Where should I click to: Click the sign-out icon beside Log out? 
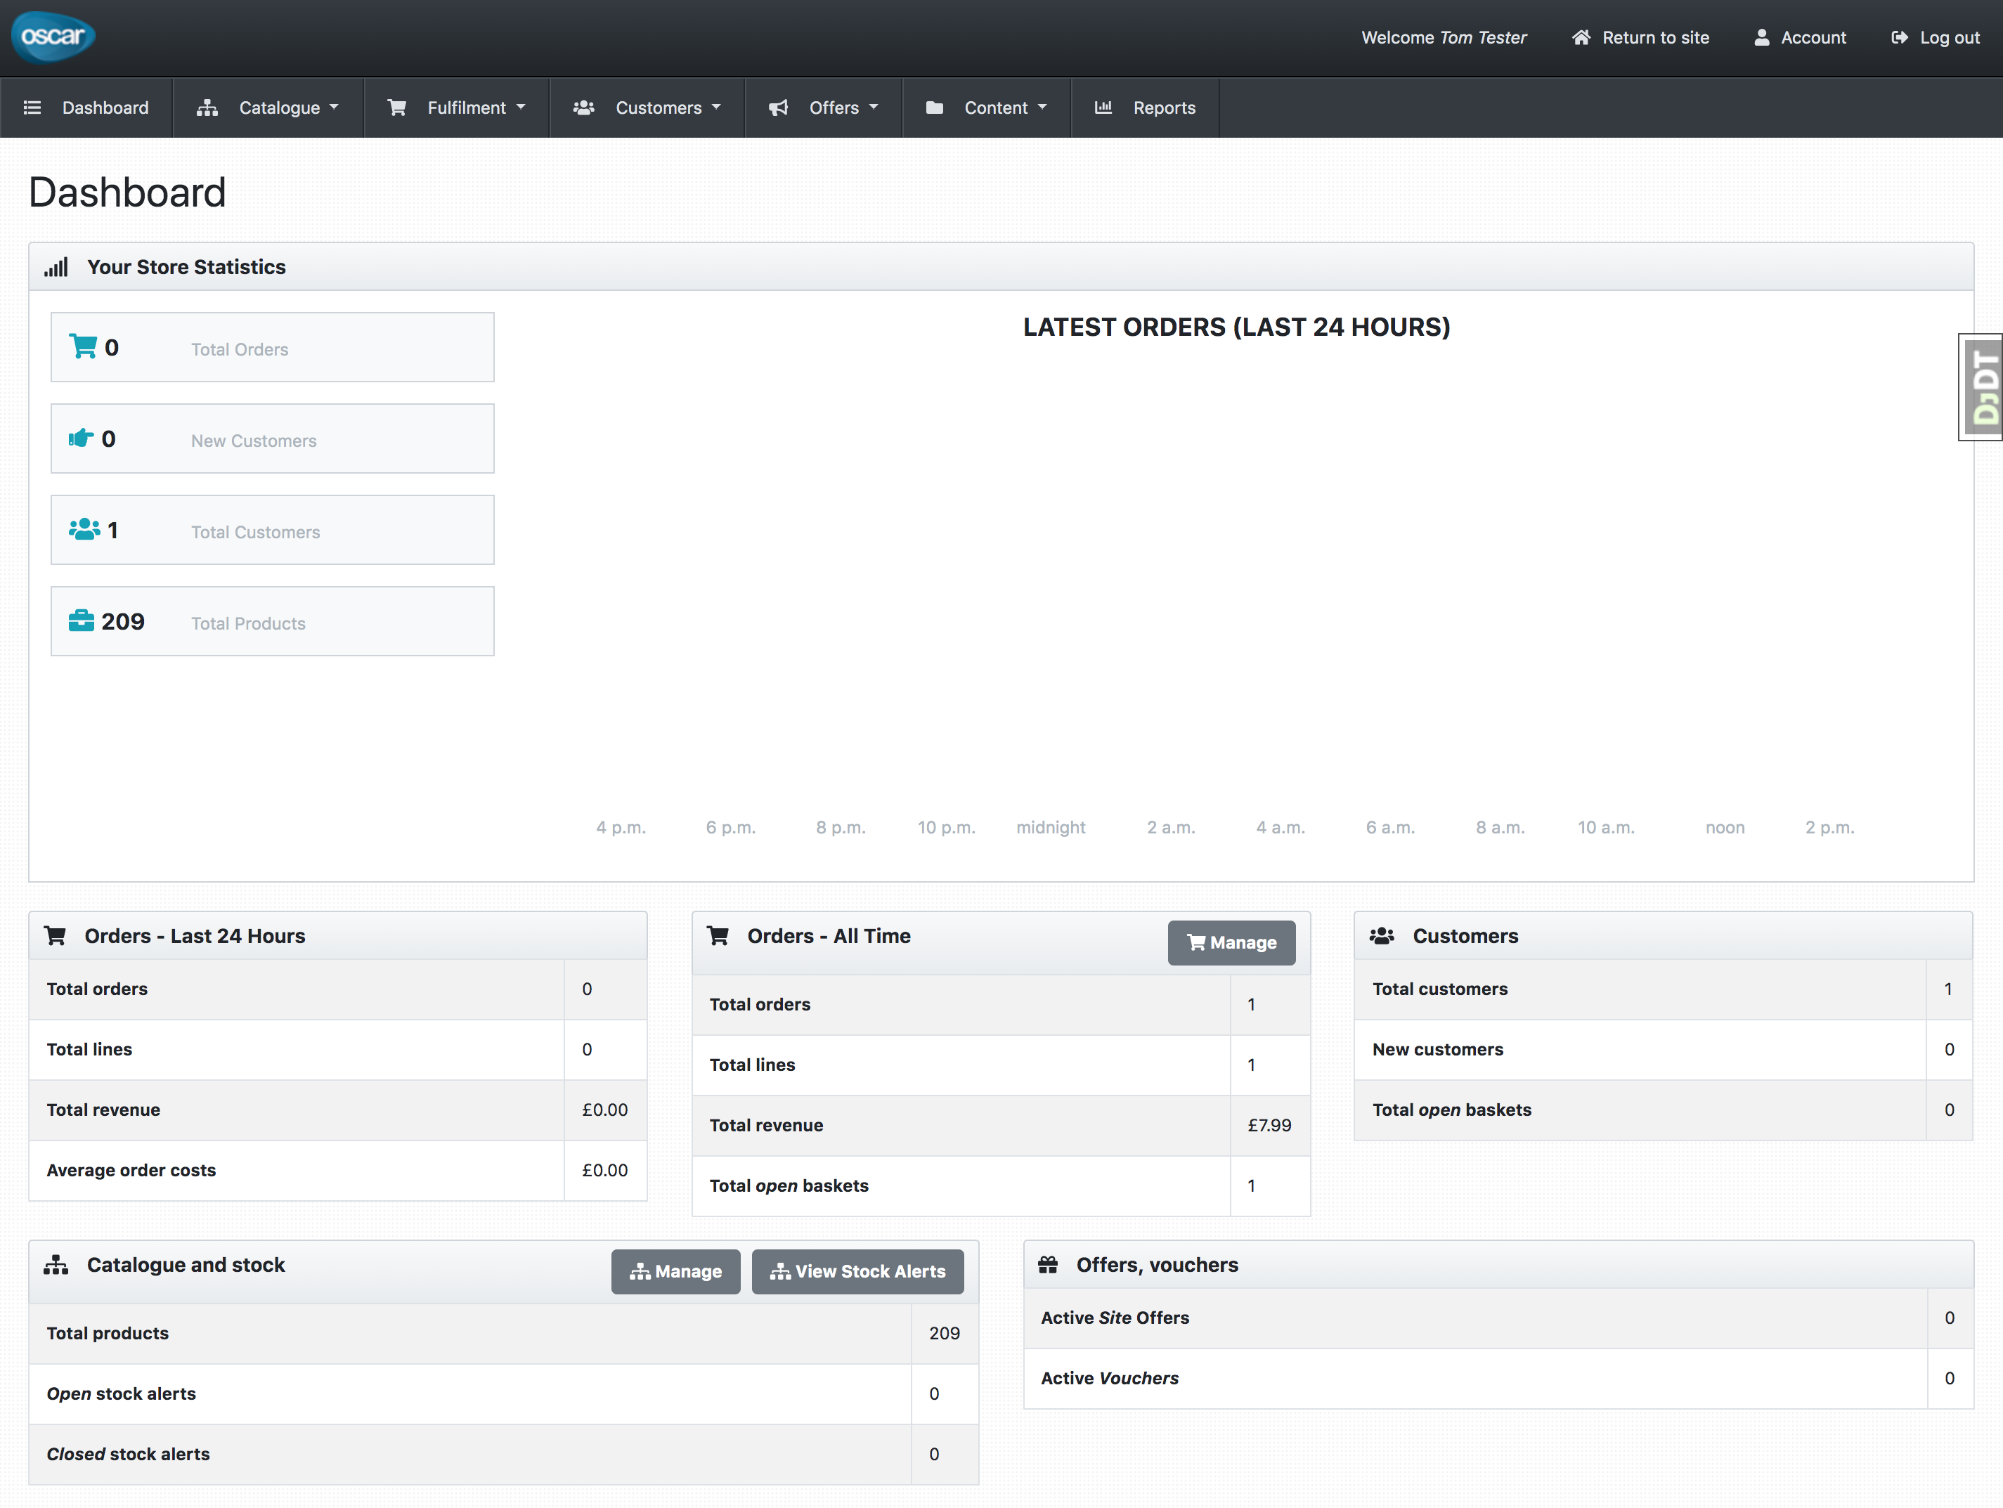1899,37
